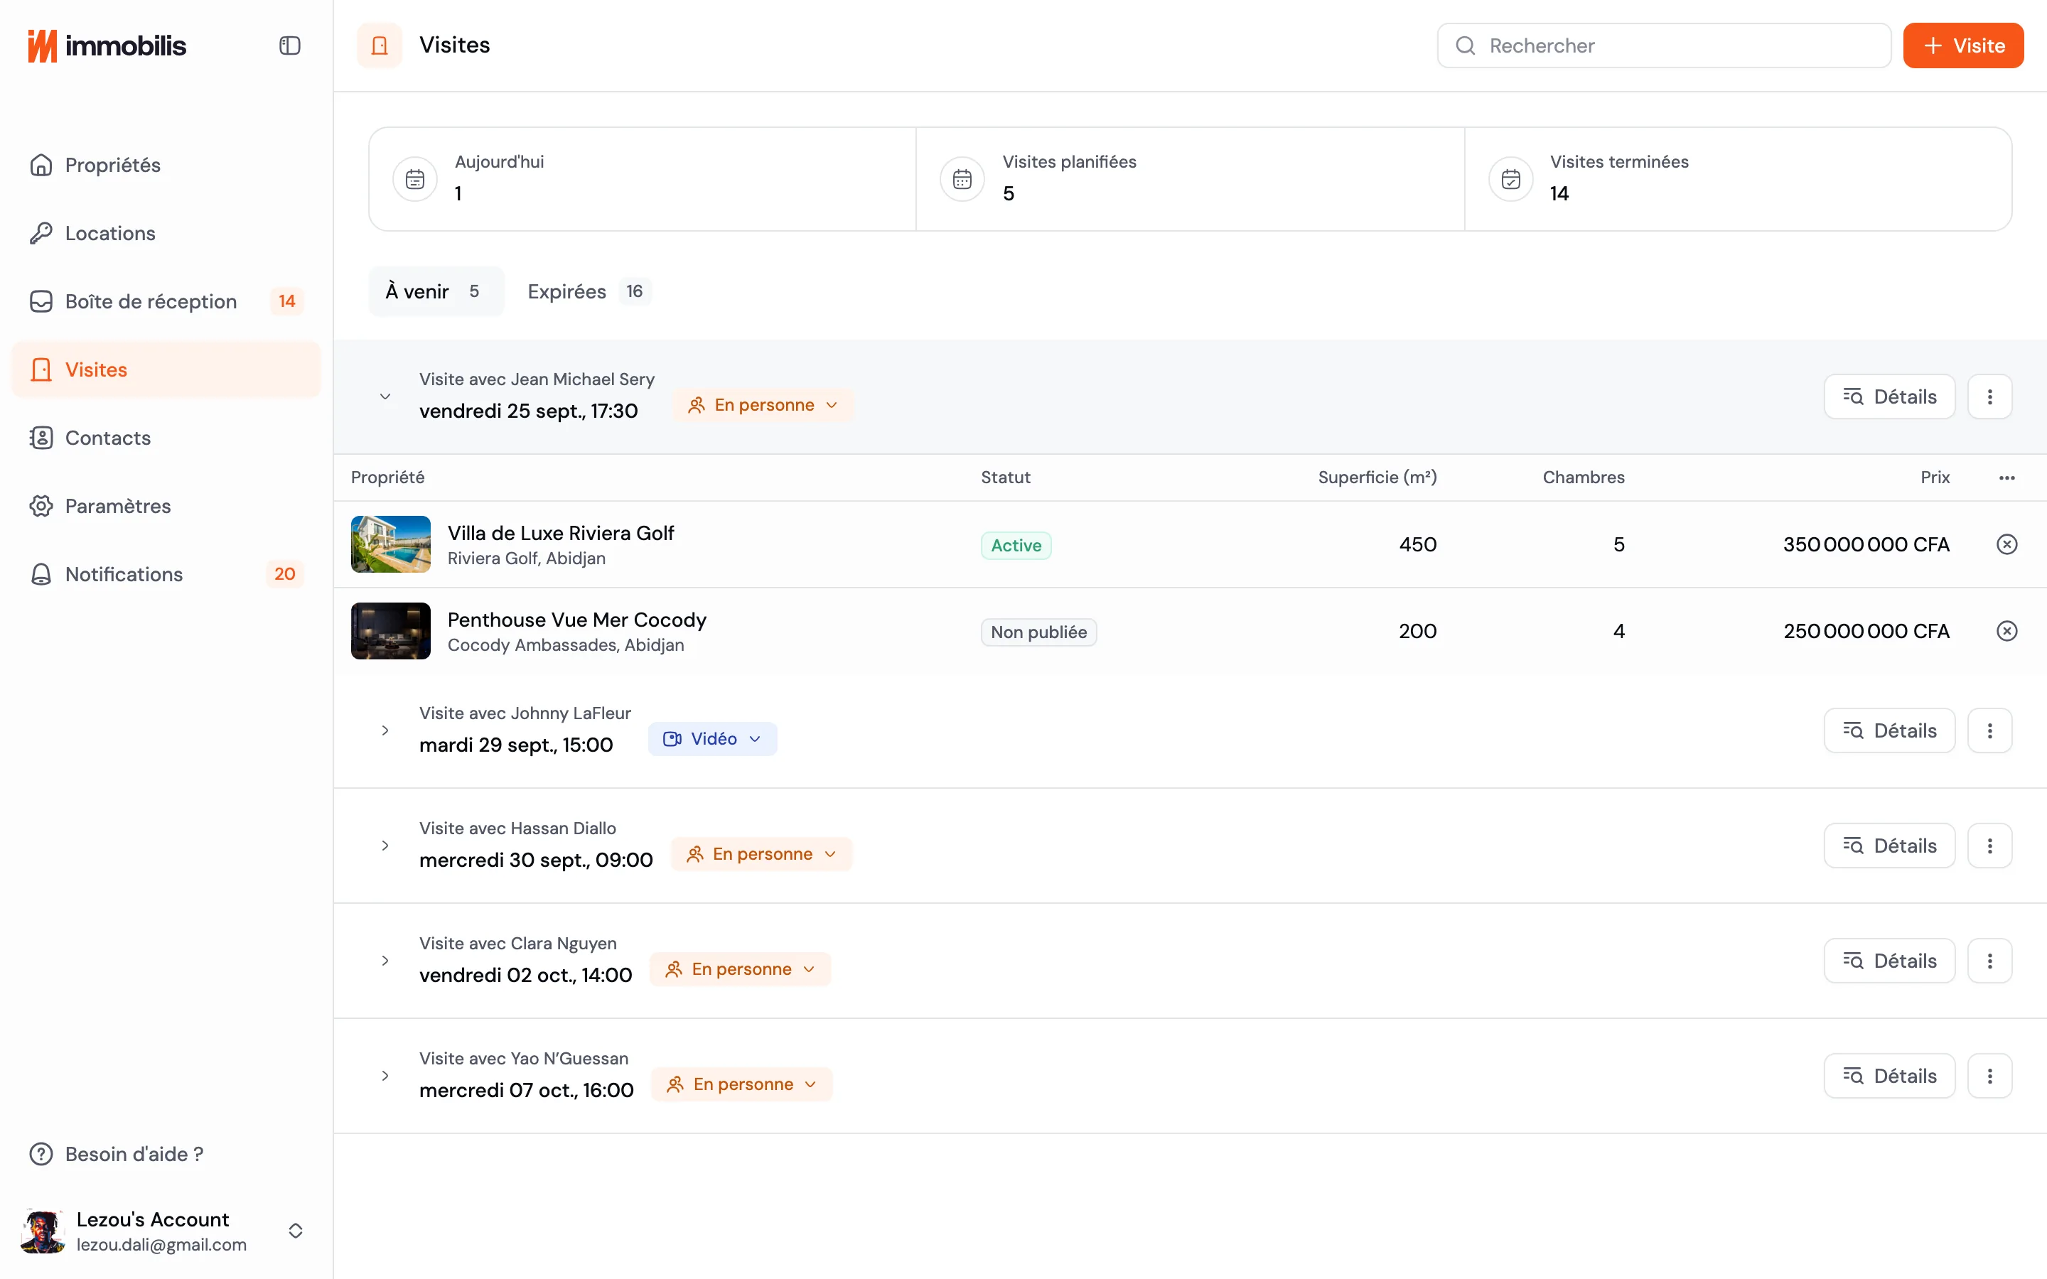Open Détails for Hassan Diallo visit
Image resolution: width=2047 pixels, height=1279 pixels.
[x=1888, y=845]
